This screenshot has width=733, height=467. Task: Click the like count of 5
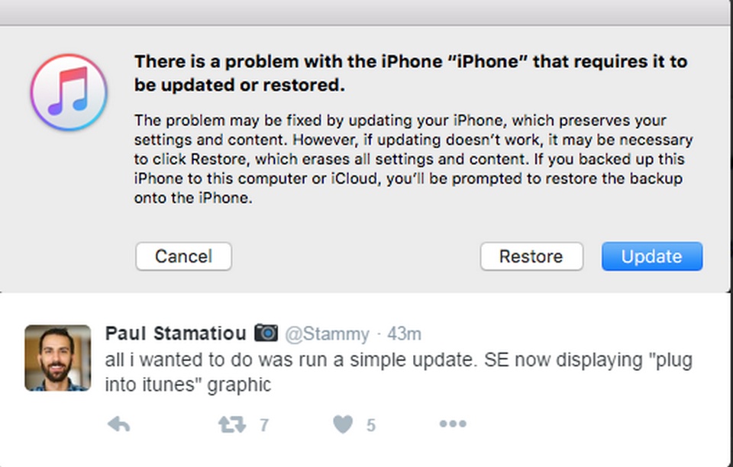click(x=371, y=425)
